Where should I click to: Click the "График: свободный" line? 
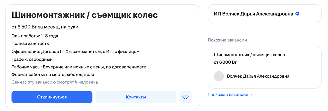(32, 59)
